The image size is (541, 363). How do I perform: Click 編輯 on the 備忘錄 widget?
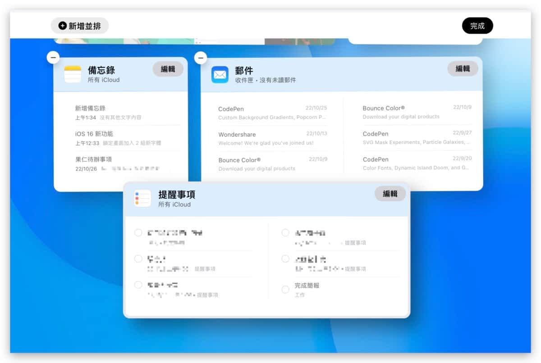pos(168,69)
